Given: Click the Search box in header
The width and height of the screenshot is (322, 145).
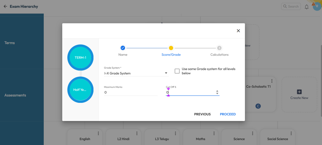Looking at the screenshot, I should [x=290, y=6].
